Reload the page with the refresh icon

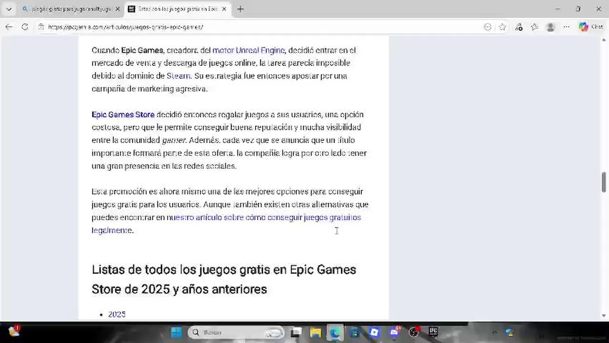pos(25,27)
